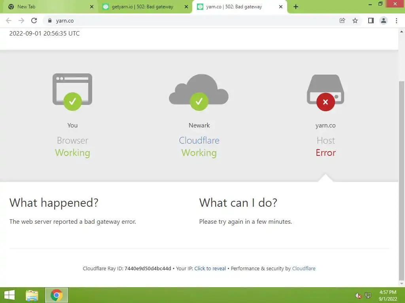Click the What can I do? heading

coord(238,203)
